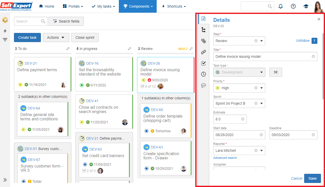Open the Priority dropdown set to High

point(262,88)
